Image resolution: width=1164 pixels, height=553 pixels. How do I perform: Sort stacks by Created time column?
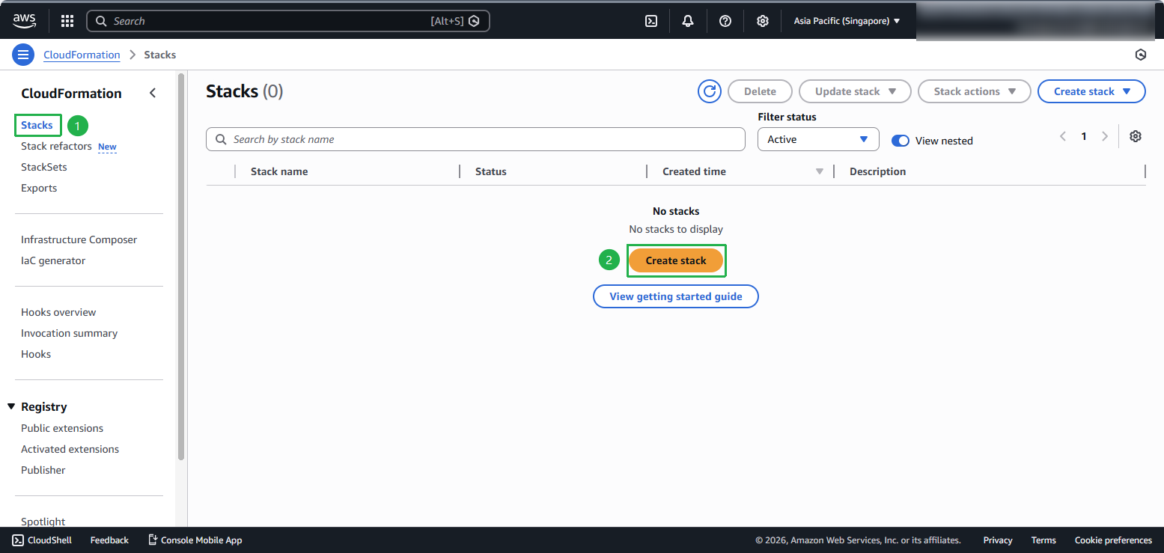tap(694, 171)
